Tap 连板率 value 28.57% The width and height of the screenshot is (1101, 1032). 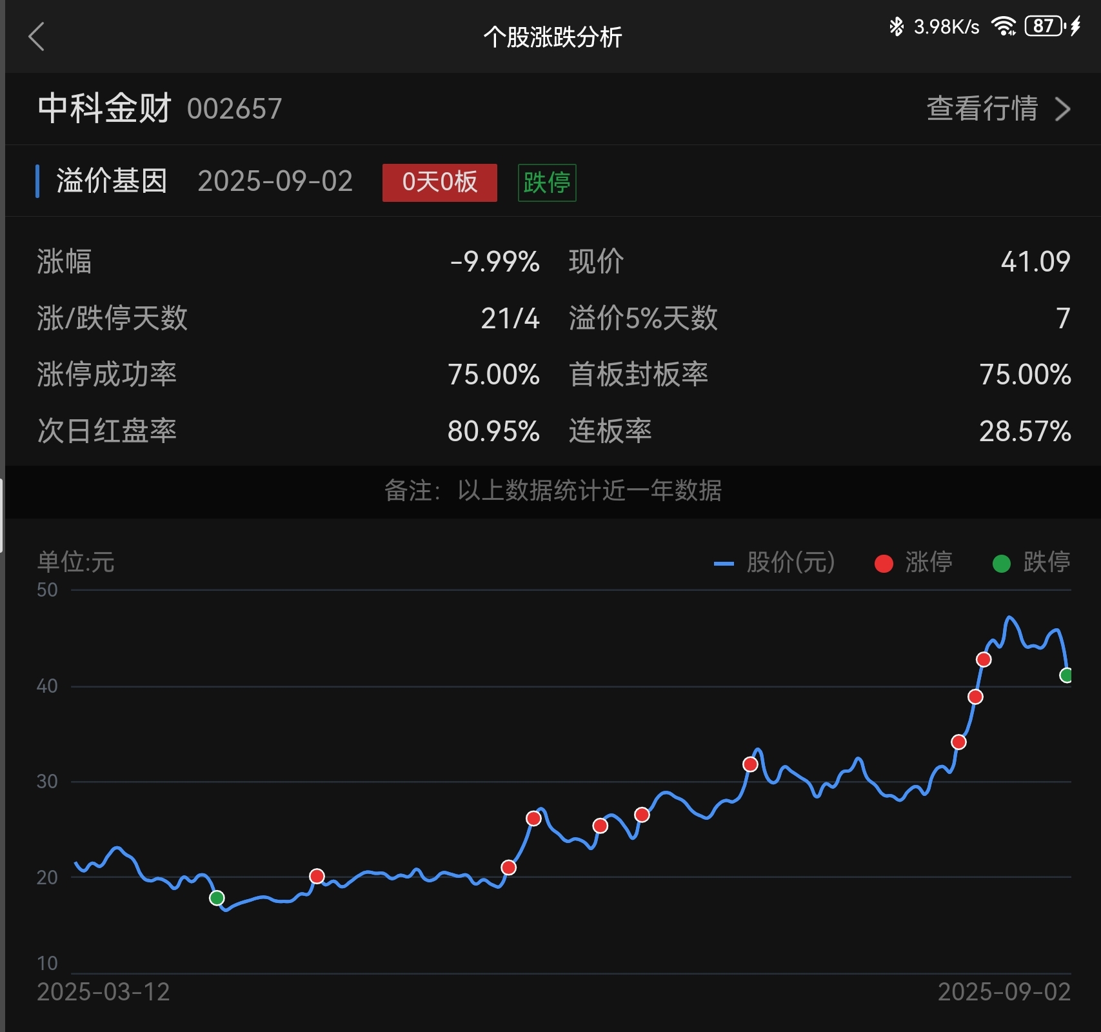click(x=1025, y=432)
